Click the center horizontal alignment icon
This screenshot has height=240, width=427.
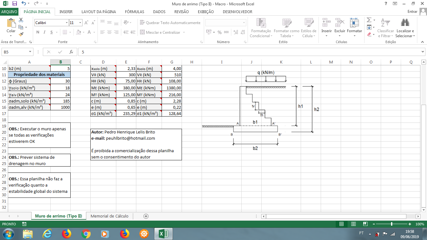109,32
